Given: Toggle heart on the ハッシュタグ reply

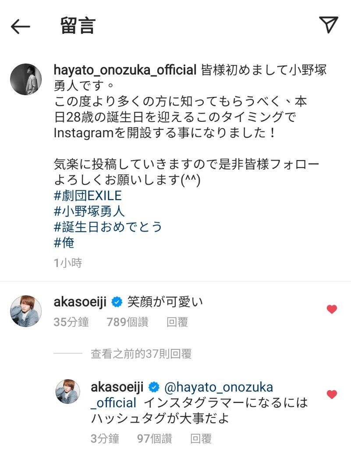Looking at the screenshot, I should coord(332,394).
